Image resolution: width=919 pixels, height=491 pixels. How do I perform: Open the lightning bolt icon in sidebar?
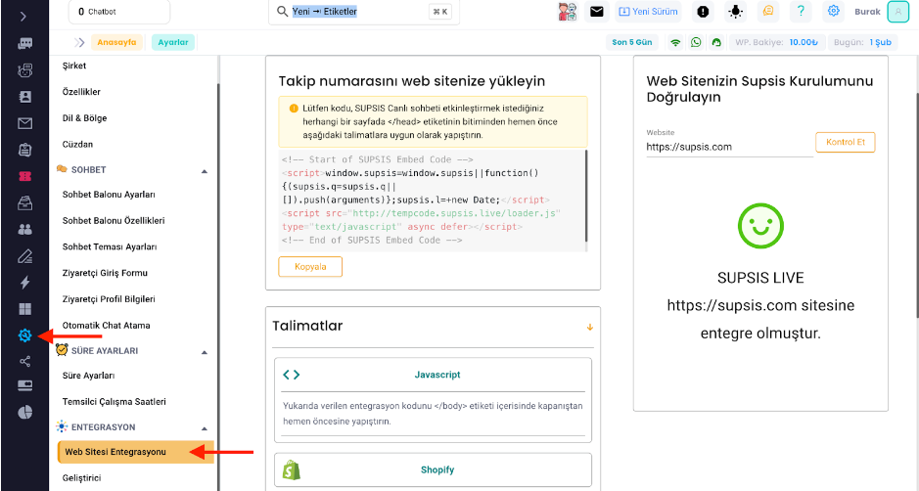click(x=25, y=283)
